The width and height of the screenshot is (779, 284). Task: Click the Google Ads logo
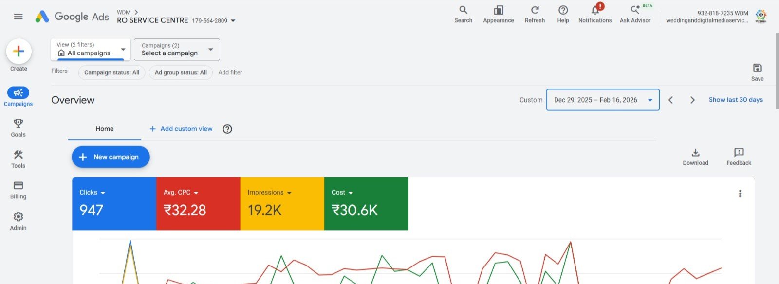[72, 17]
